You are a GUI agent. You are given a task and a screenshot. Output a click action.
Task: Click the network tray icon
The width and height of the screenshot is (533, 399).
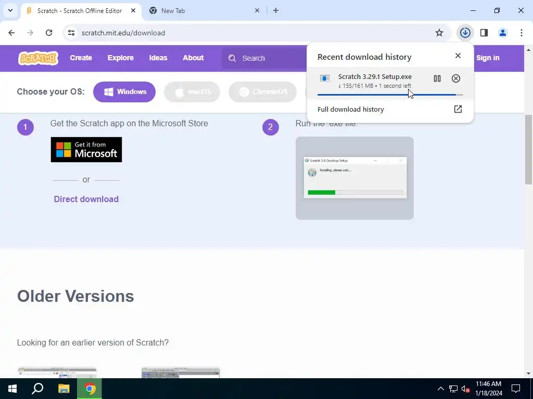[x=453, y=389]
